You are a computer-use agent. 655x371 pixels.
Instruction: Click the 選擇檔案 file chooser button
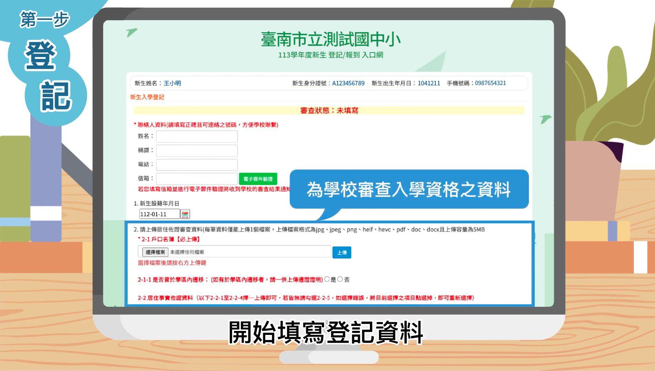[155, 252]
